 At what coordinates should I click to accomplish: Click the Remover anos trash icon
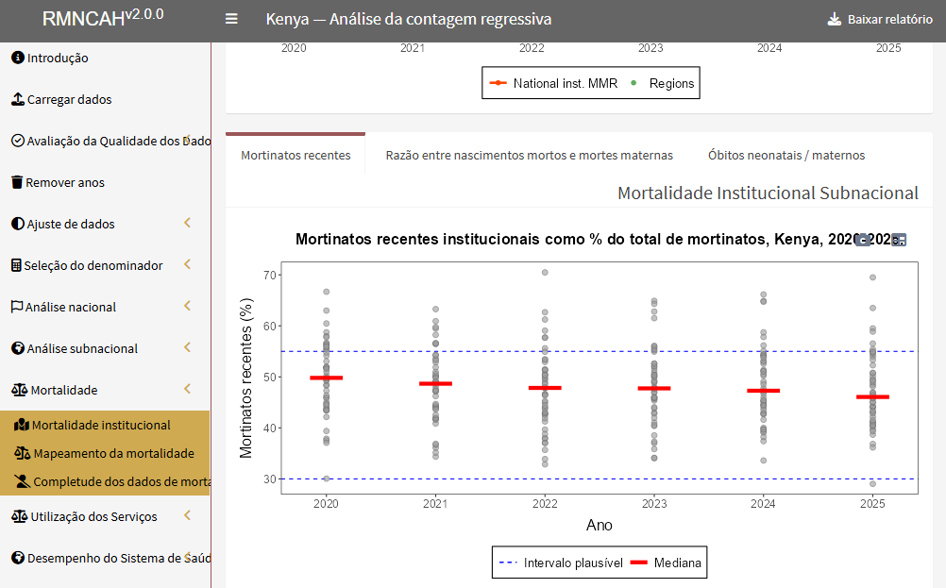click(17, 182)
